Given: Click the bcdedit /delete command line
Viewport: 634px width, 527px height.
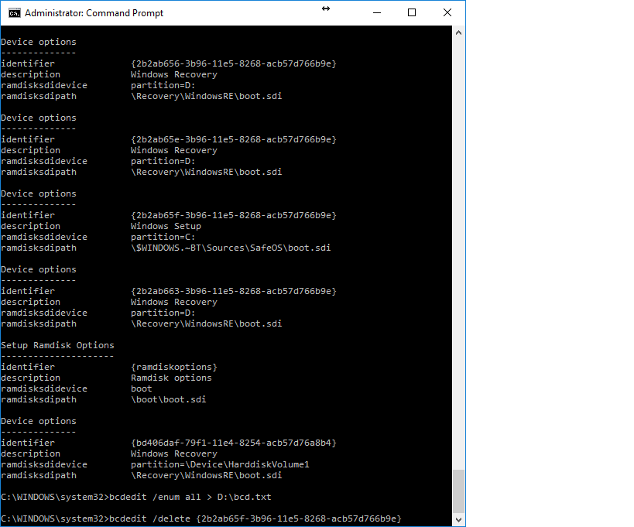Looking at the screenshot, I should (x=201, y=519).
